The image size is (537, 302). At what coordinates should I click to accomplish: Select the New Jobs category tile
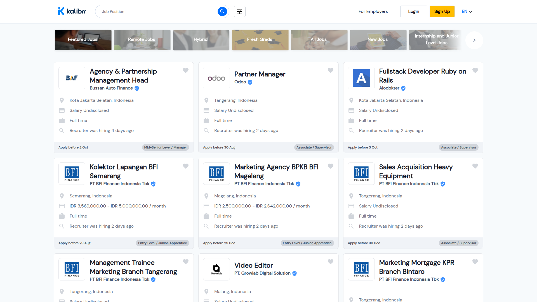[378, 40]
